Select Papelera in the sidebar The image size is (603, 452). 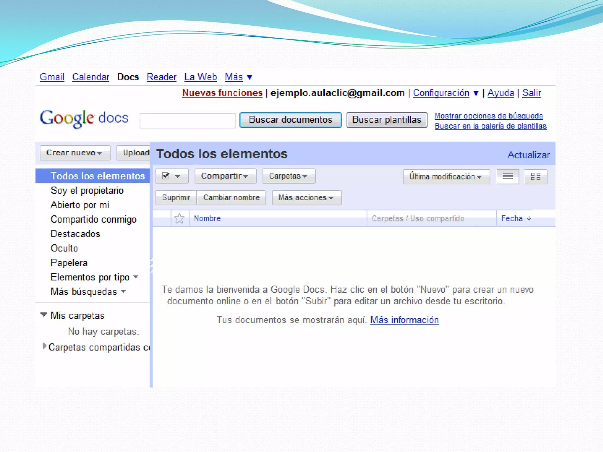(x=69, y=262)
